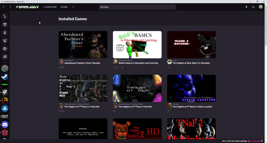Open the chat icon in sidebar
Screen dimensions: 267x143
pos(5,17)
